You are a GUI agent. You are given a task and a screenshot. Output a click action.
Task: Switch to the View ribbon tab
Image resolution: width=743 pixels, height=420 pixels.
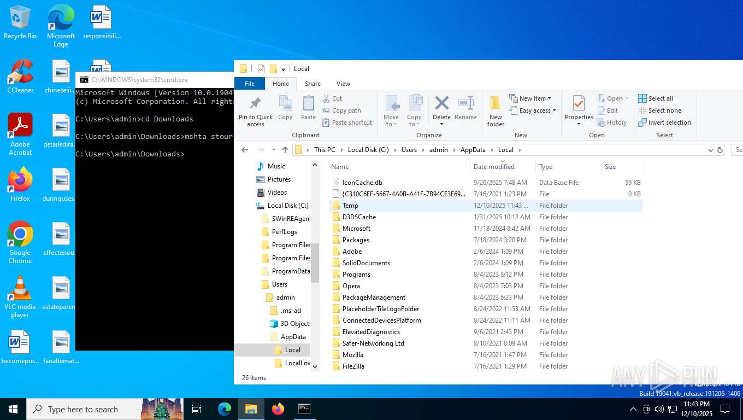pos(343,84)
